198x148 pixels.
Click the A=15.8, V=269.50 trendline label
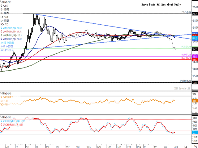7,43
